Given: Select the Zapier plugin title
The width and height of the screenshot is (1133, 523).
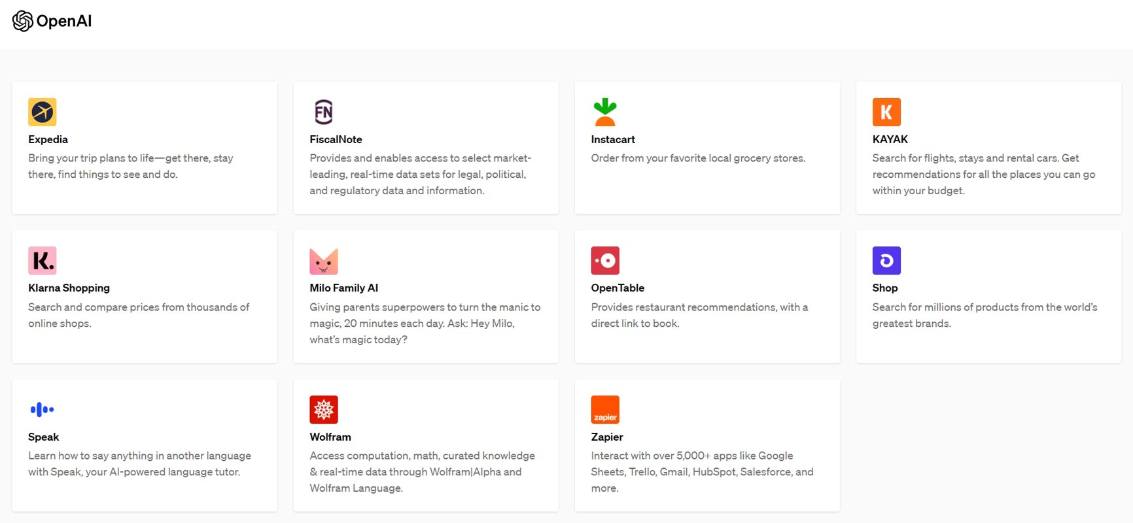Looking at the screenshot, I should pyautogui.click(x=607, y=437).
